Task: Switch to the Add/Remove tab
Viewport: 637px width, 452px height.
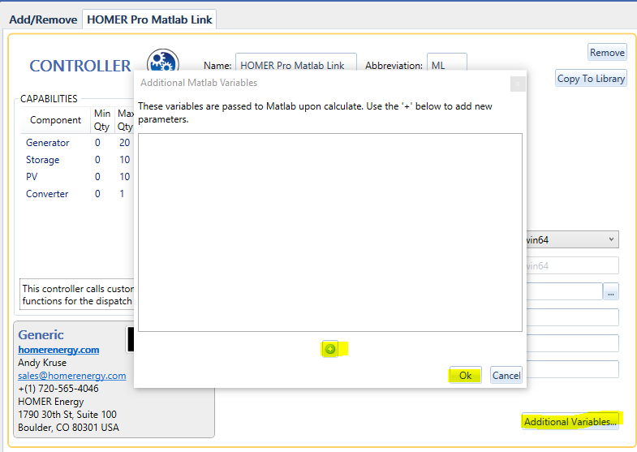Action: pos(43,19)
